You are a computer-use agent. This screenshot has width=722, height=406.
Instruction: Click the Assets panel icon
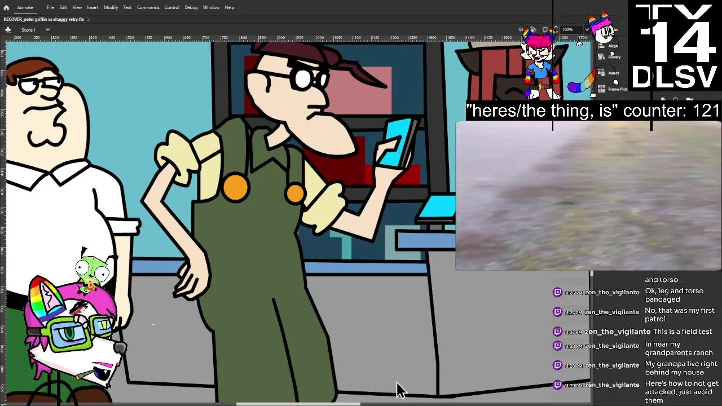[601, 73]
